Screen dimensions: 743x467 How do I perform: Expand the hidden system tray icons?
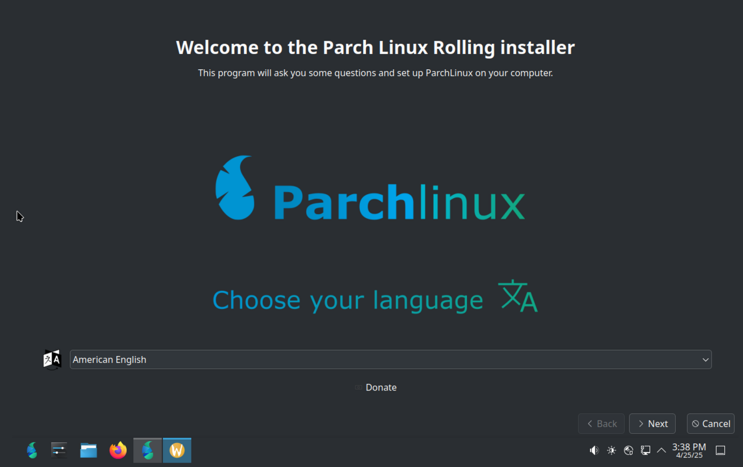pyautogui.click(x=661, y=450)
